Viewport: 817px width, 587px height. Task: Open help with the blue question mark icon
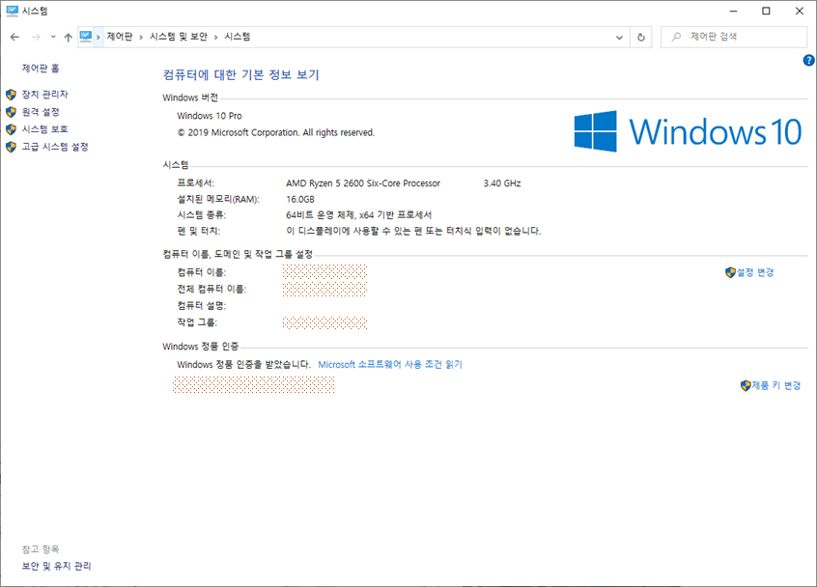pyautogui.click(x=808, y=61)
